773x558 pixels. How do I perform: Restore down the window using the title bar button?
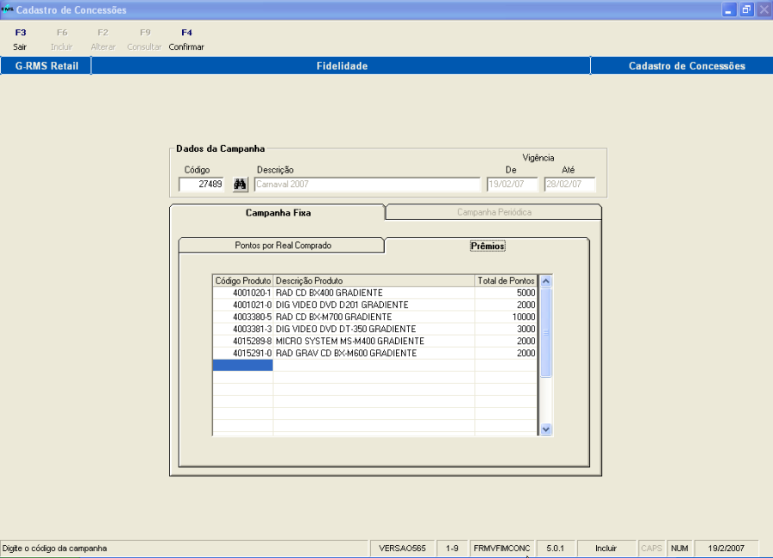(x=746, y=9)
